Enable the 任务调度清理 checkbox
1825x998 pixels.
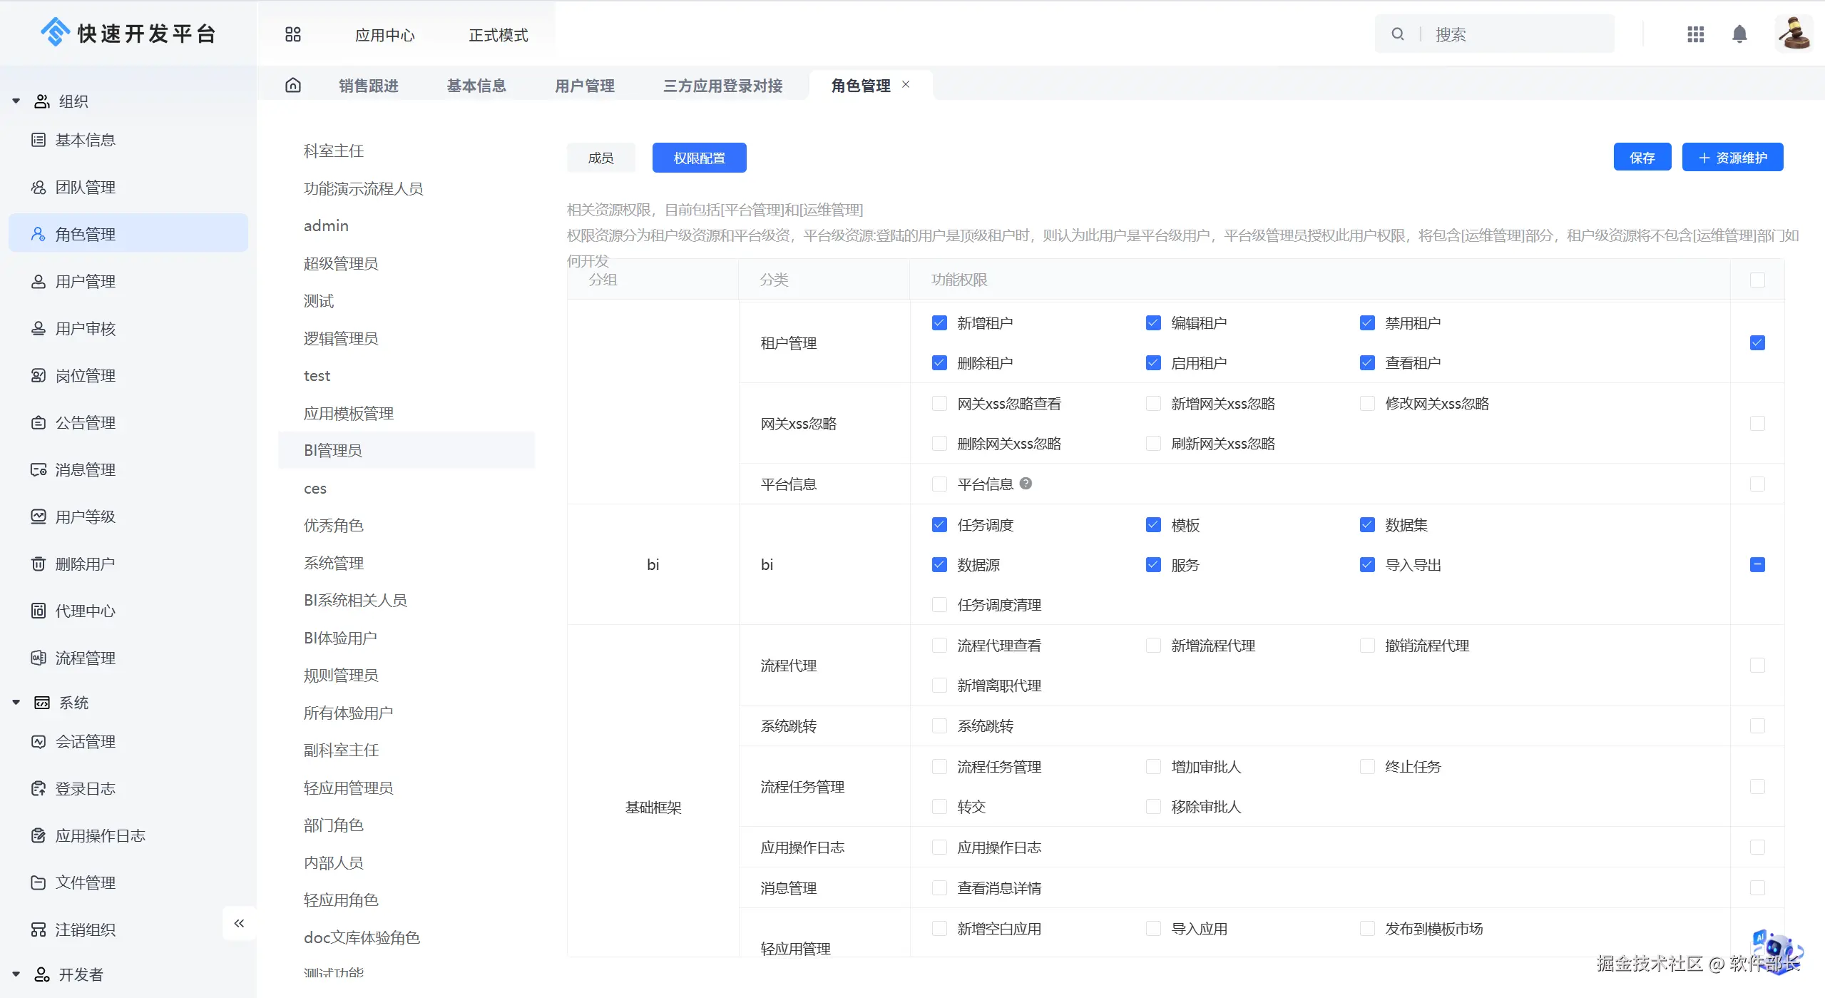click(939, 605)
